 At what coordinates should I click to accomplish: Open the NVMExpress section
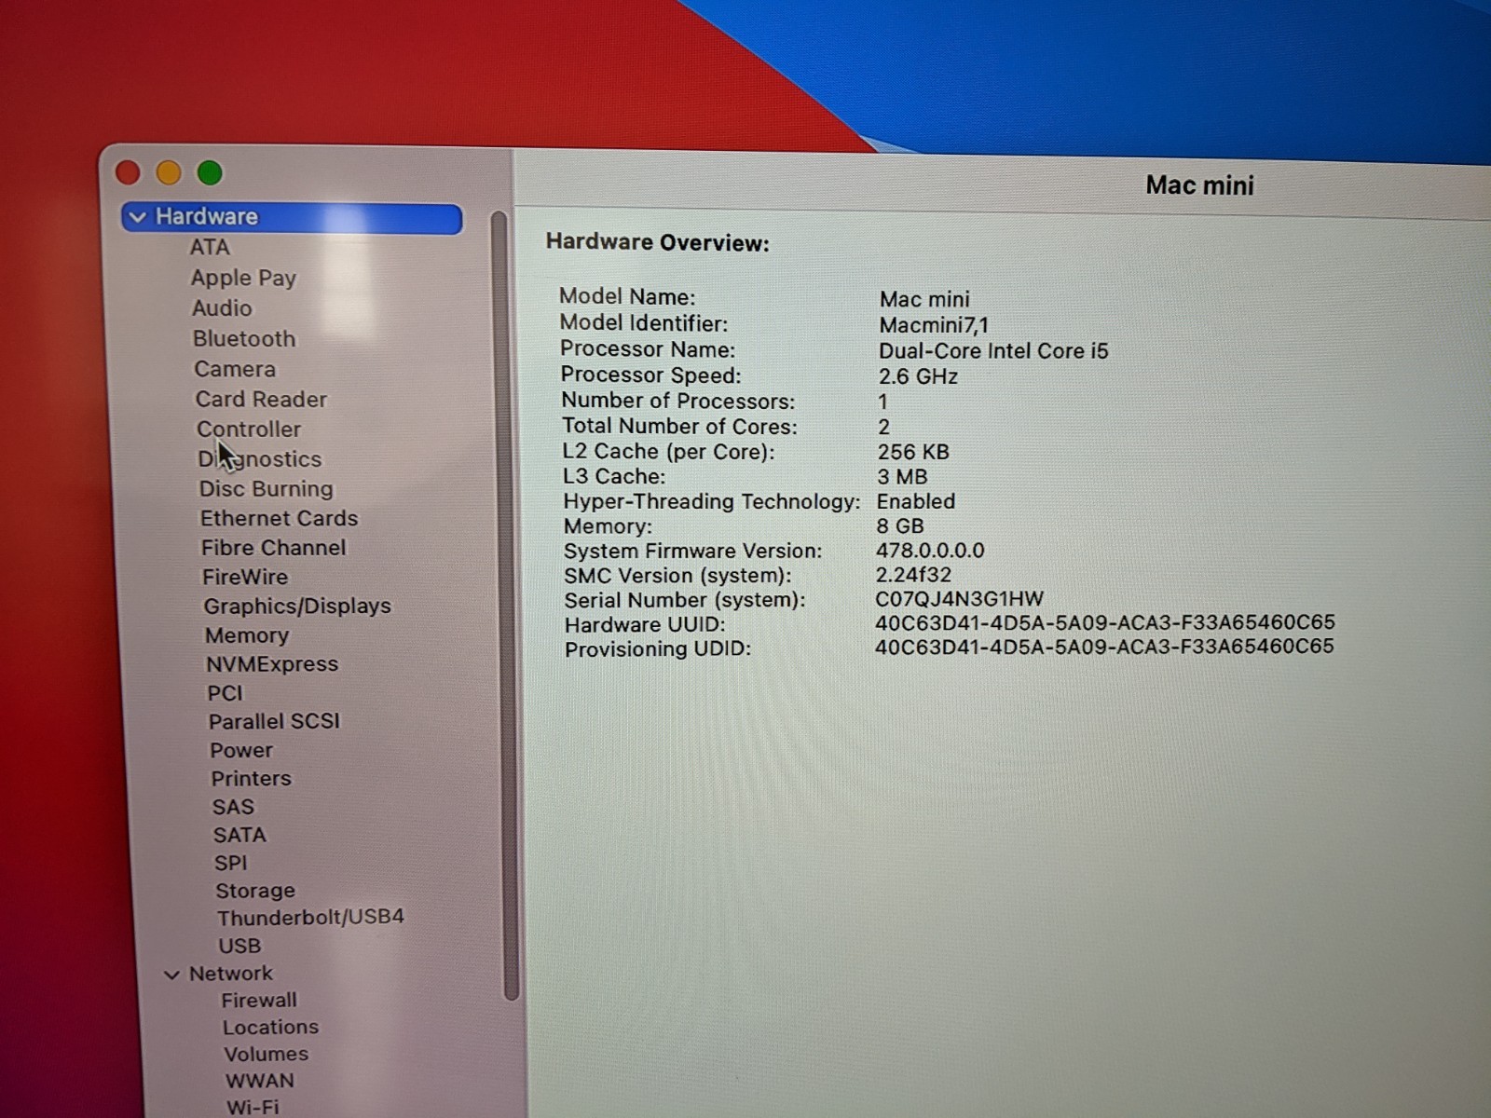tap(272, 664)
